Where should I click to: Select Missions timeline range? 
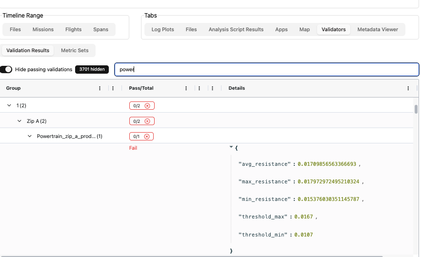coord(43,30)
